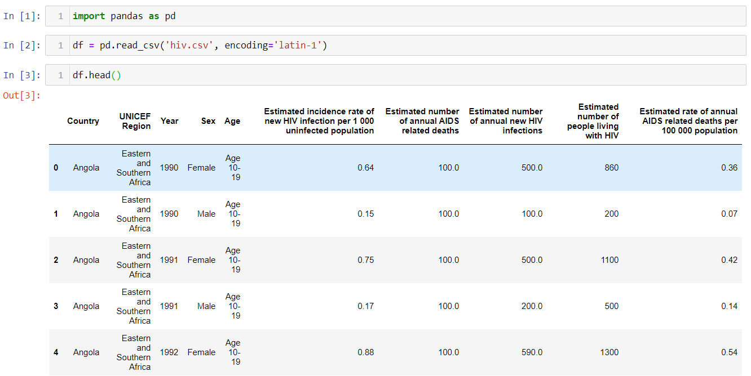Click the new infections value 590.0

point(532,352)
